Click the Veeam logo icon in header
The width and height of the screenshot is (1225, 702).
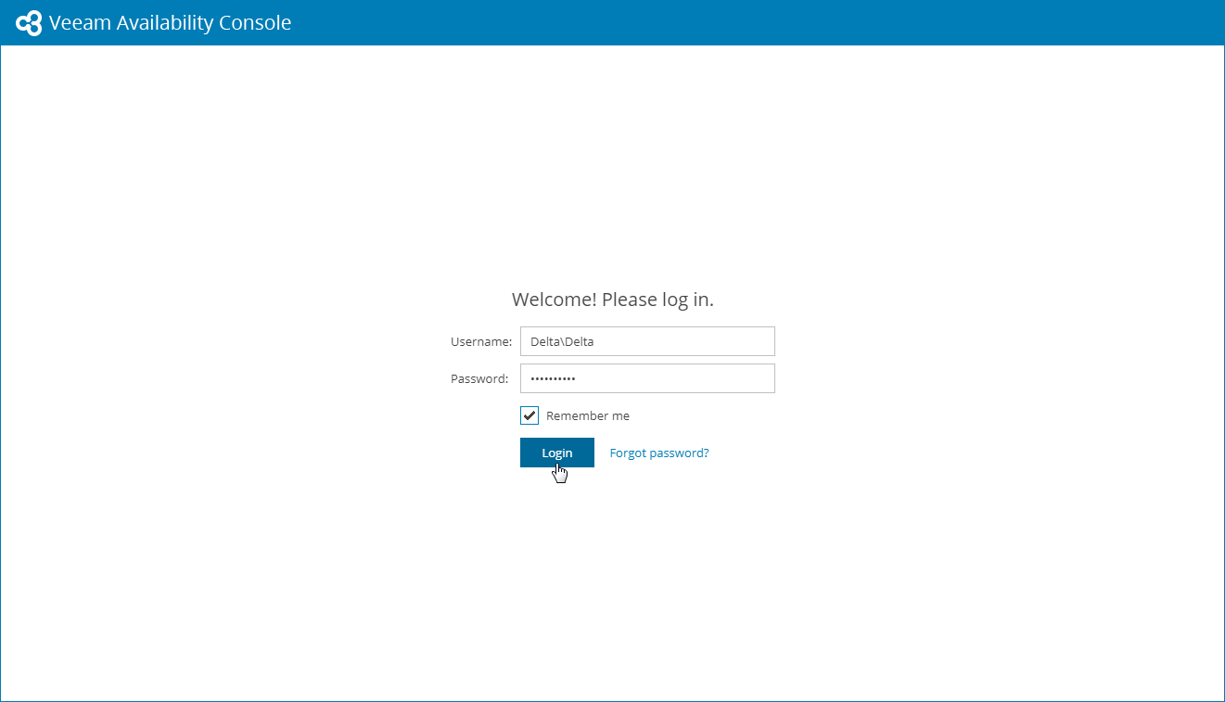pyautogui.click(x=29, y=23)
